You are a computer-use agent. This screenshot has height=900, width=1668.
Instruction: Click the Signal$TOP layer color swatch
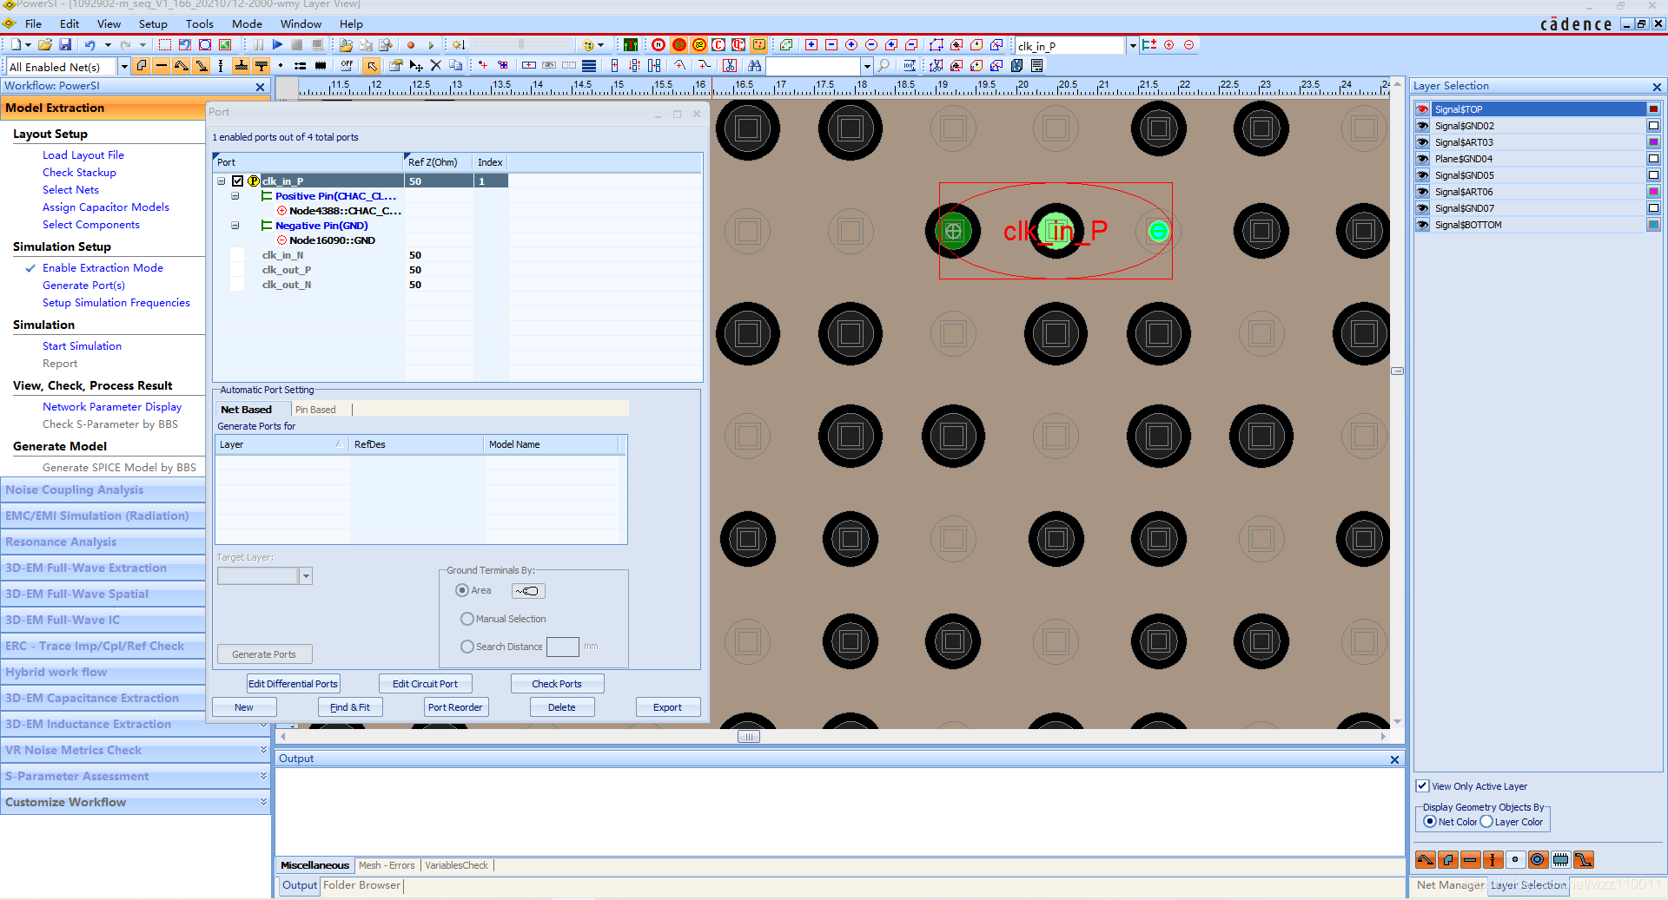[1653, 109]
